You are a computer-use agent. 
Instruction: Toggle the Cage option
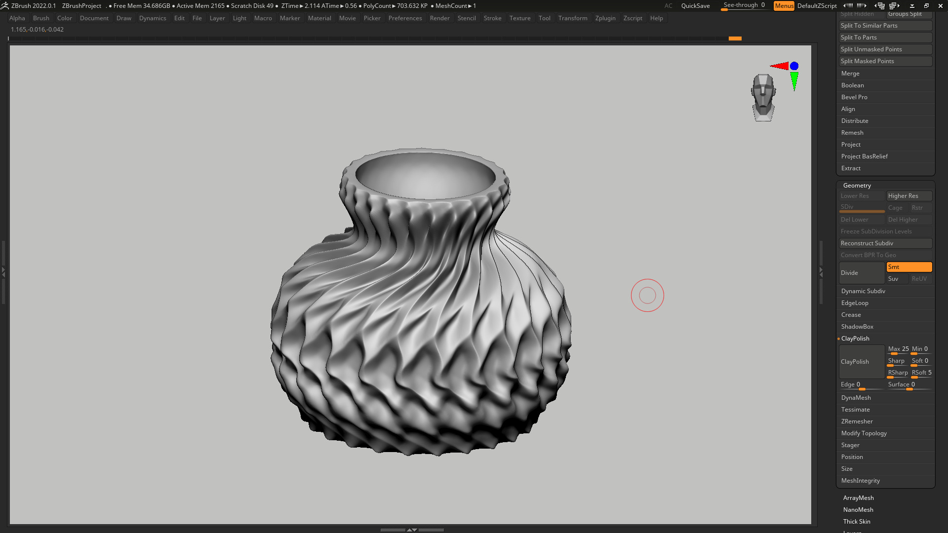(897, 208)
